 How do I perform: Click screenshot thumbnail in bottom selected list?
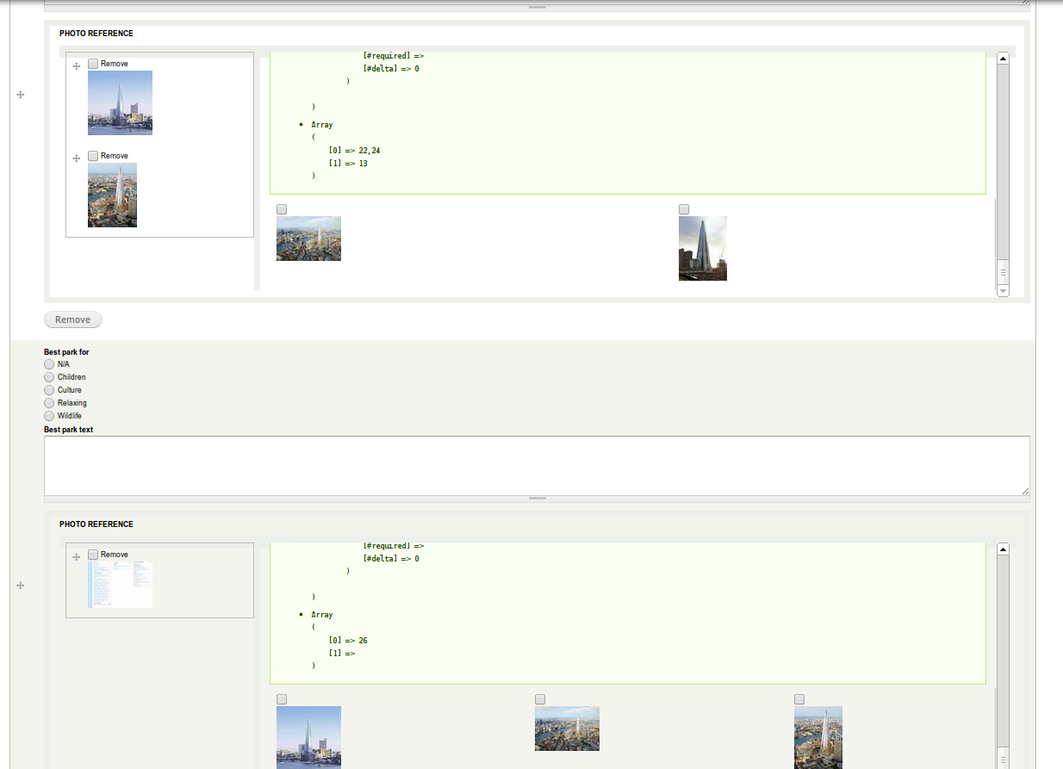pyautogui.click(x=120, y=584)
